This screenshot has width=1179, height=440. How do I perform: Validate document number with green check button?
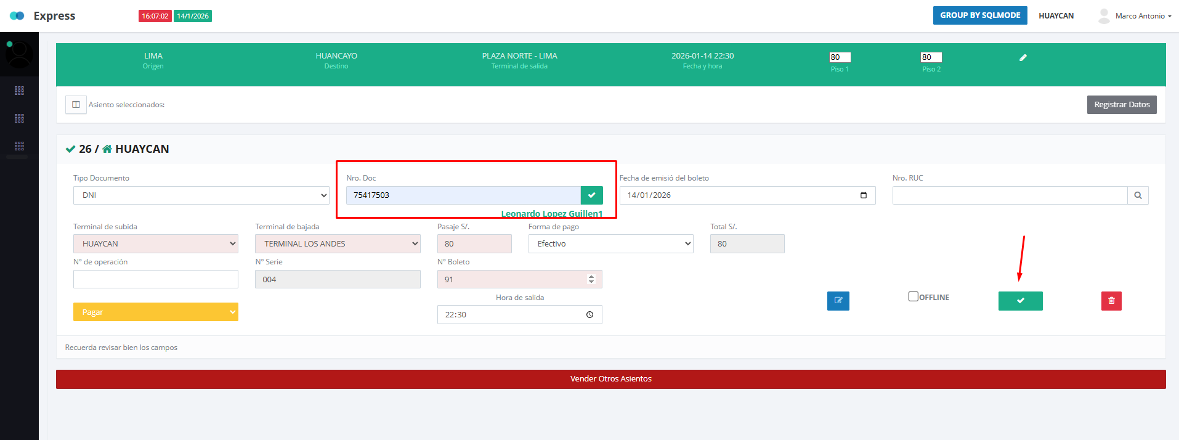(x=591, y=195)
